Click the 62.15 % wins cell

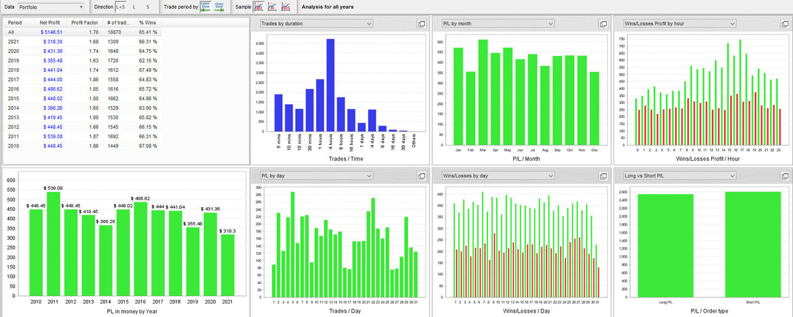(x=148, y=61)
